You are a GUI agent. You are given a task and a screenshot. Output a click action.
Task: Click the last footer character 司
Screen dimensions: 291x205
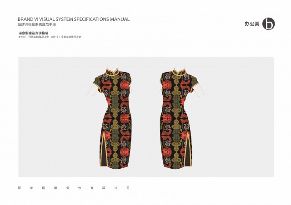[x=128, y=188]
